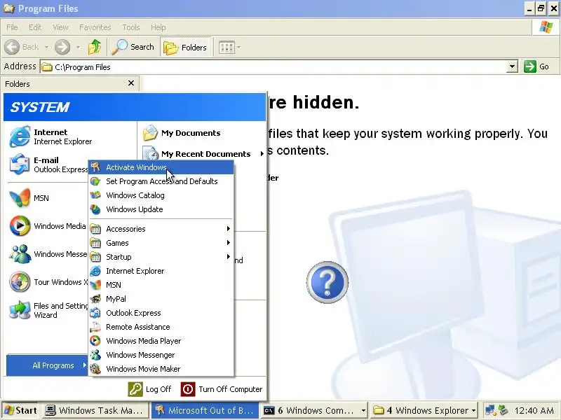This screenshot has height=420, width=561.
Task: Click the Turn Off Computer power icon
Action: point(188,389)
